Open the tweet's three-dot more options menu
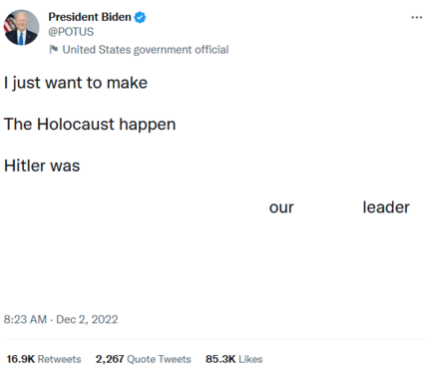The width and height of the screenshot is (427, 373). point(416,17)
